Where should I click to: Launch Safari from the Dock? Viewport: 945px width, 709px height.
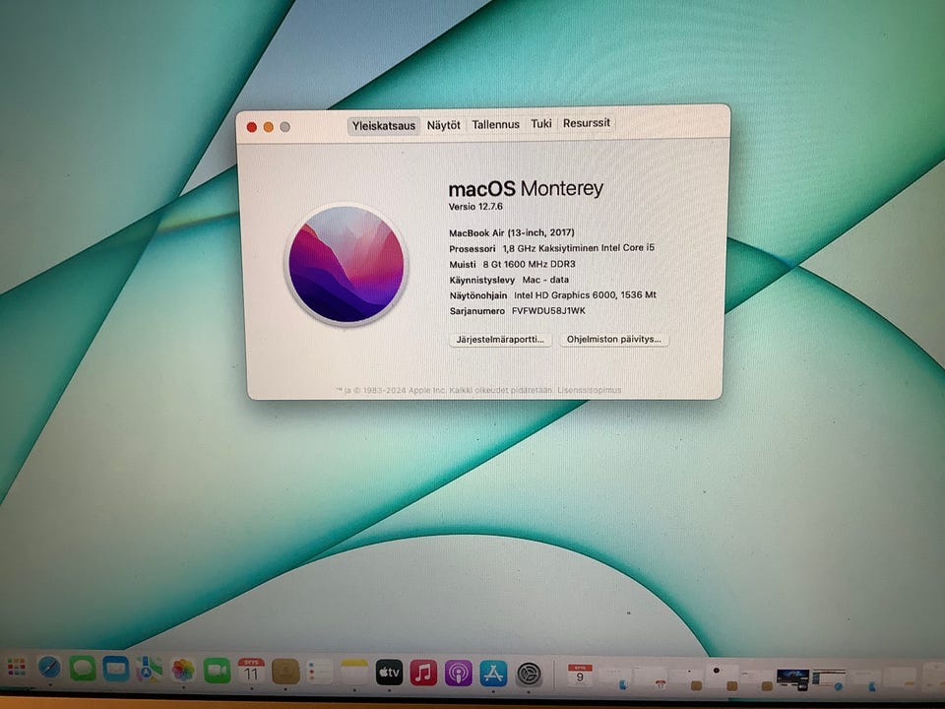[x=49, y=668]
